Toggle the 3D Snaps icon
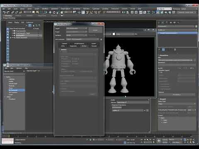Image resolution: width=199 pixels, height=149 pixels. tap(87, 12)
